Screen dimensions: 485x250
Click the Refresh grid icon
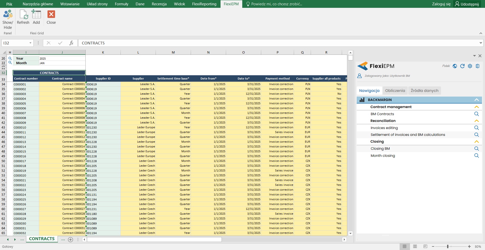point(23,15)
